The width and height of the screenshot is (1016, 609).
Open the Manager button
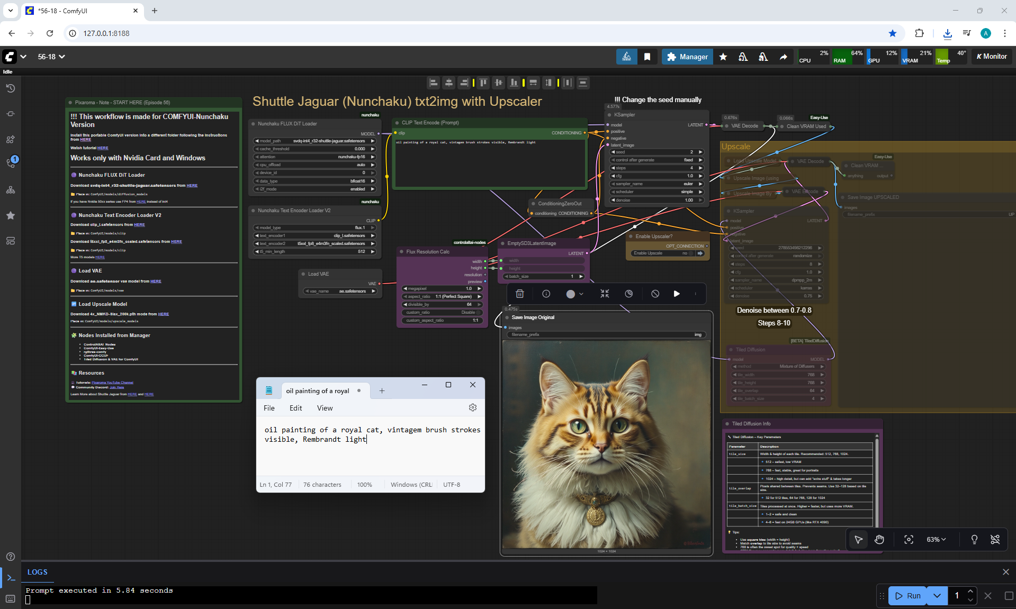(687, 57)
